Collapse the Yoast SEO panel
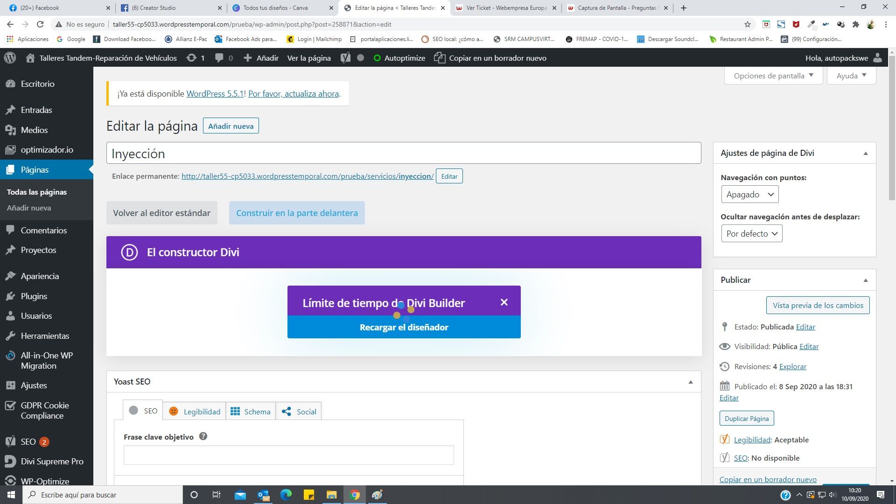The image size is (896, 504). [691, 382]
